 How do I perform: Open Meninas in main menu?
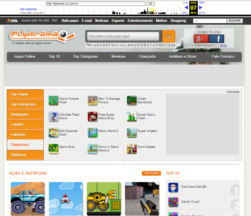[118, 57]
